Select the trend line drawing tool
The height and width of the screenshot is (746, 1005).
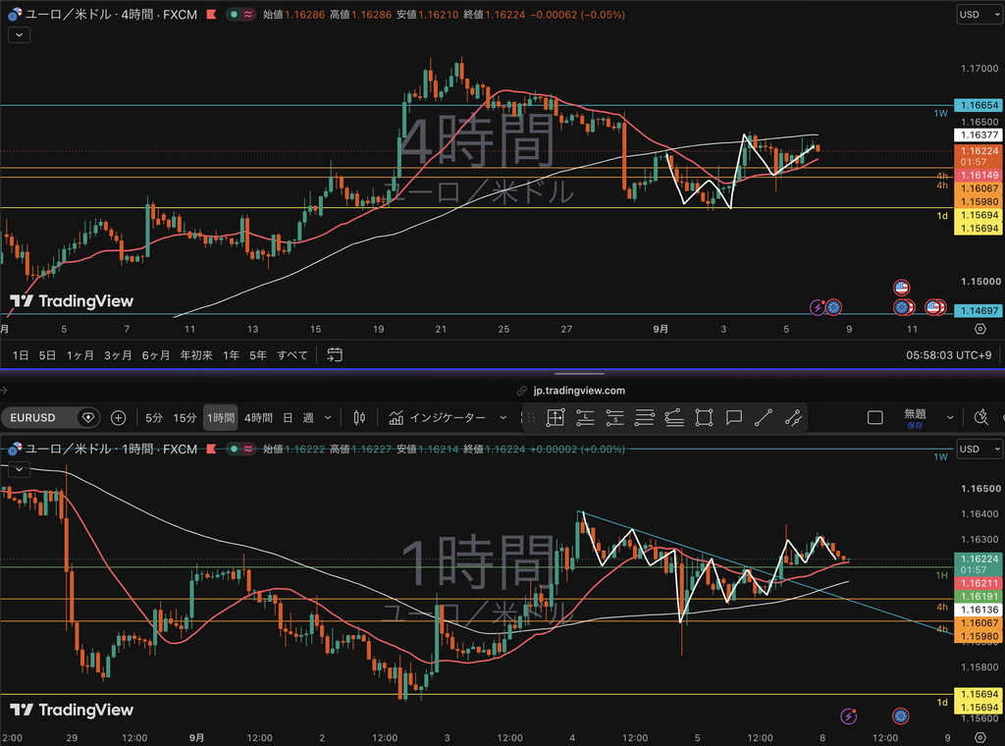pyautogui.click(x=764, y=418)
